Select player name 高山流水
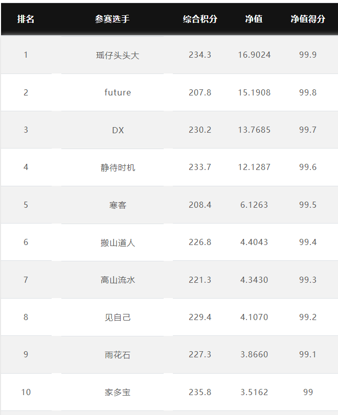 [118, 280]
